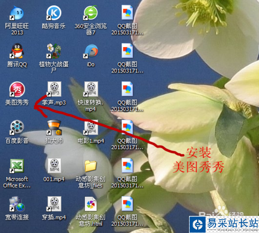Click the 动感影集创意坊.html file icon
Screen dimensions: 259x233
coord(91,204)
